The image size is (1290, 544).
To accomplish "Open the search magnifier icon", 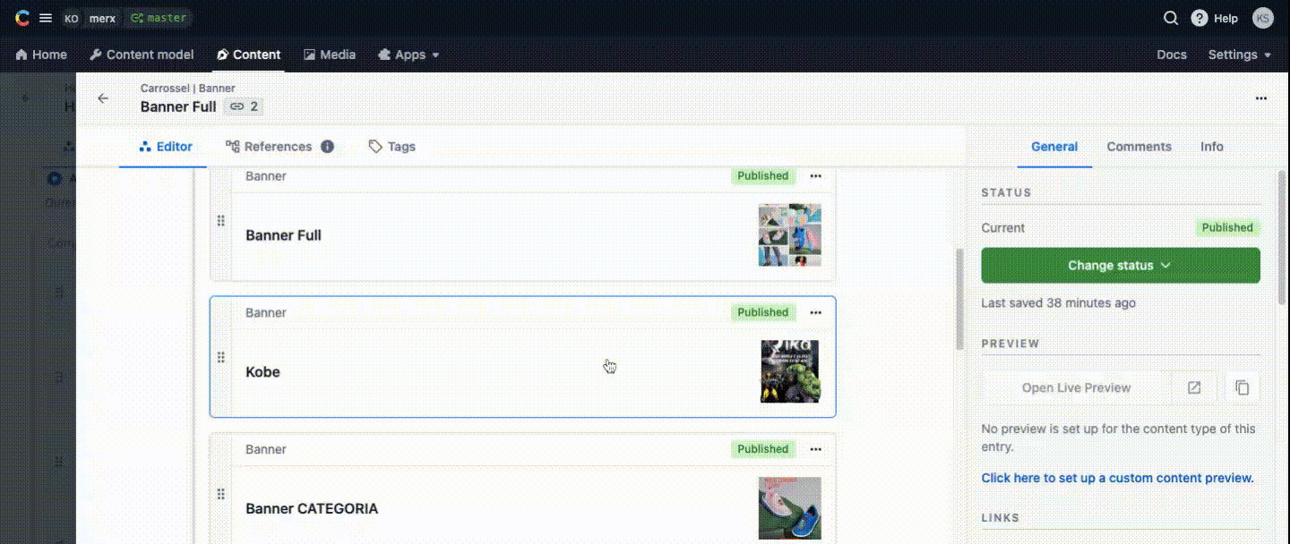I will point(1171,18).
